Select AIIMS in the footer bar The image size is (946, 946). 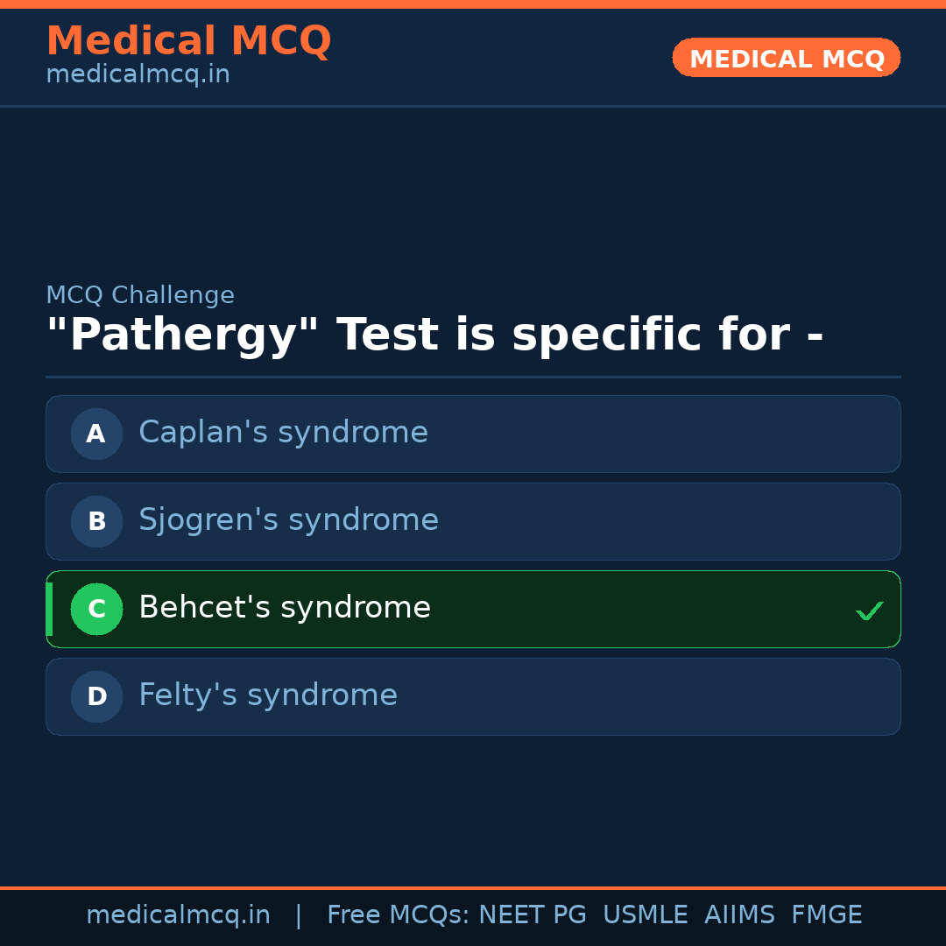click(x=739, y=915)
